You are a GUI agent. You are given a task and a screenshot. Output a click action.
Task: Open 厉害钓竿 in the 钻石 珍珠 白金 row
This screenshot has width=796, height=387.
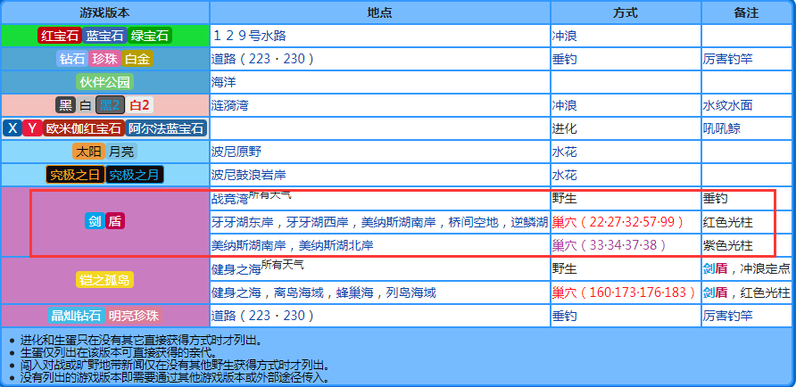click(728, 60)
